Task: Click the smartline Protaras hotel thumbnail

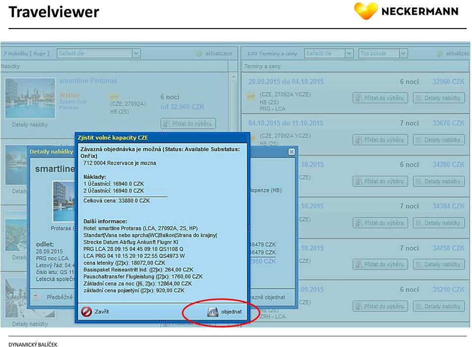Action: coord(30,98)
